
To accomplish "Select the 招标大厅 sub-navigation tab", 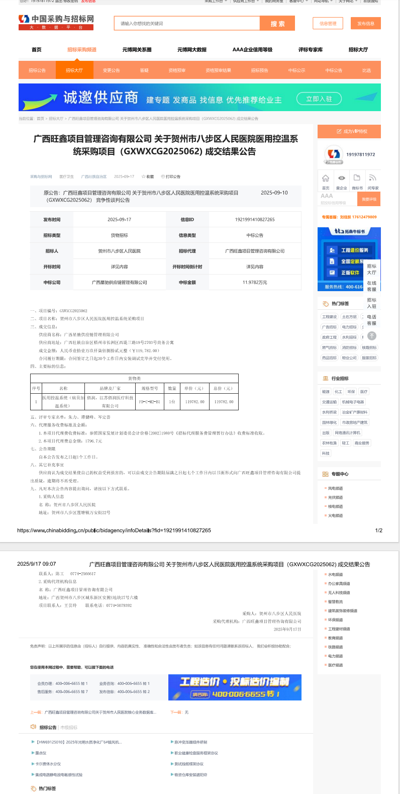I will coord(74,70).
